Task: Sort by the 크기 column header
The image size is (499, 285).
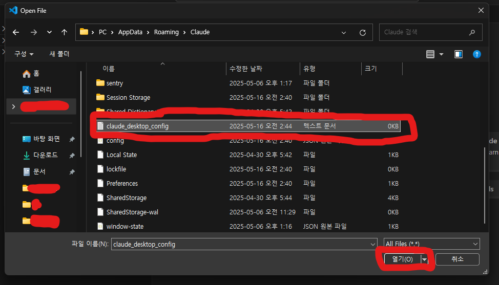Action: tap(371, 69)
